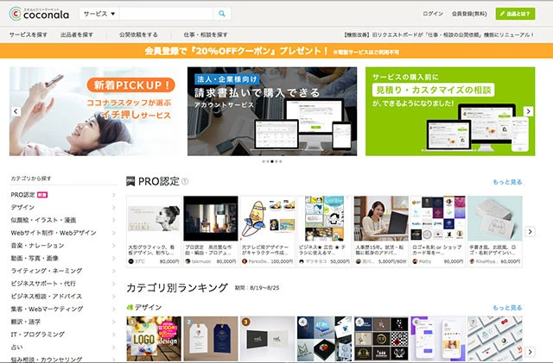Screen dimensions: 553x363
Task: Open the green 見積り・カスタマイズの相談 banner
Action: point(450,111)
